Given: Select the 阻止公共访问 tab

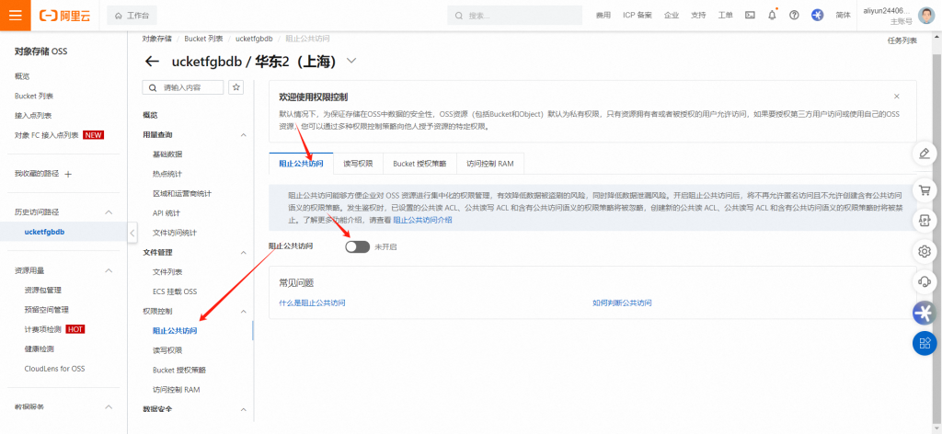Looking at the screenshot, I should 301,164.
